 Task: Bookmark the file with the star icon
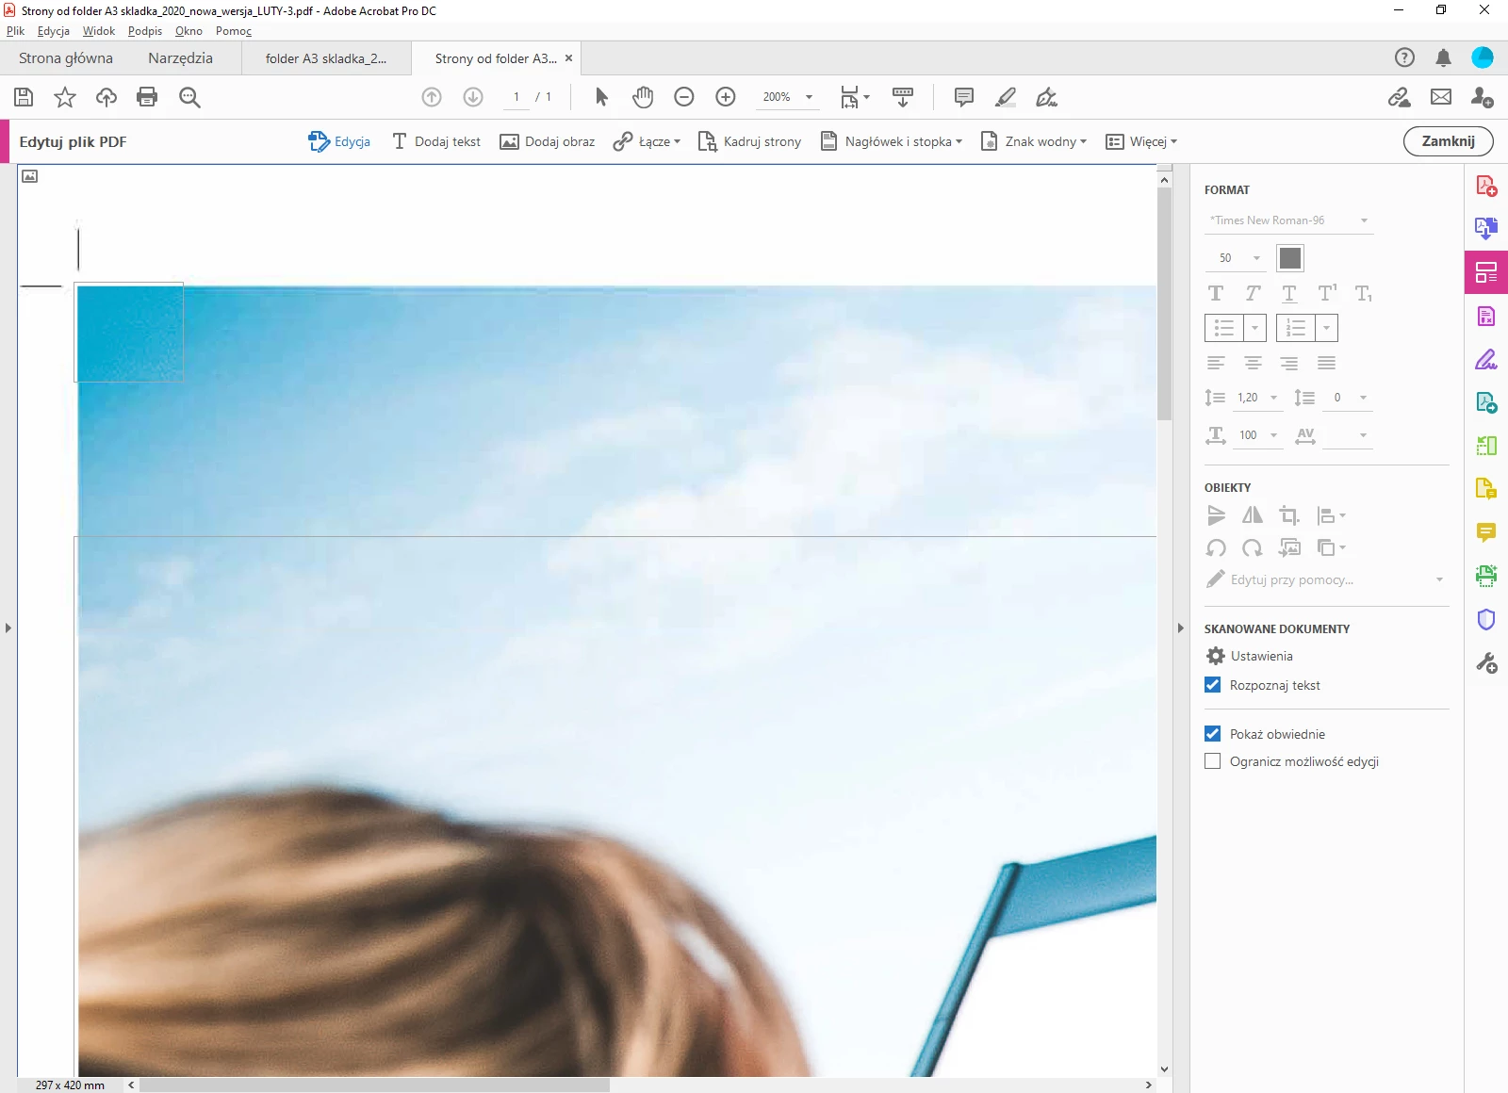(x=65, y=97)
